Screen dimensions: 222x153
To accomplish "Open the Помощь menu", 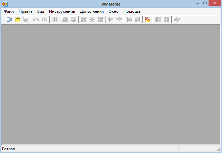I will point(132,11).
